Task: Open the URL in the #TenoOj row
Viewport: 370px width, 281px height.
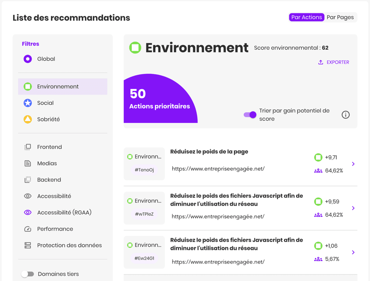Action: point(218,169)
